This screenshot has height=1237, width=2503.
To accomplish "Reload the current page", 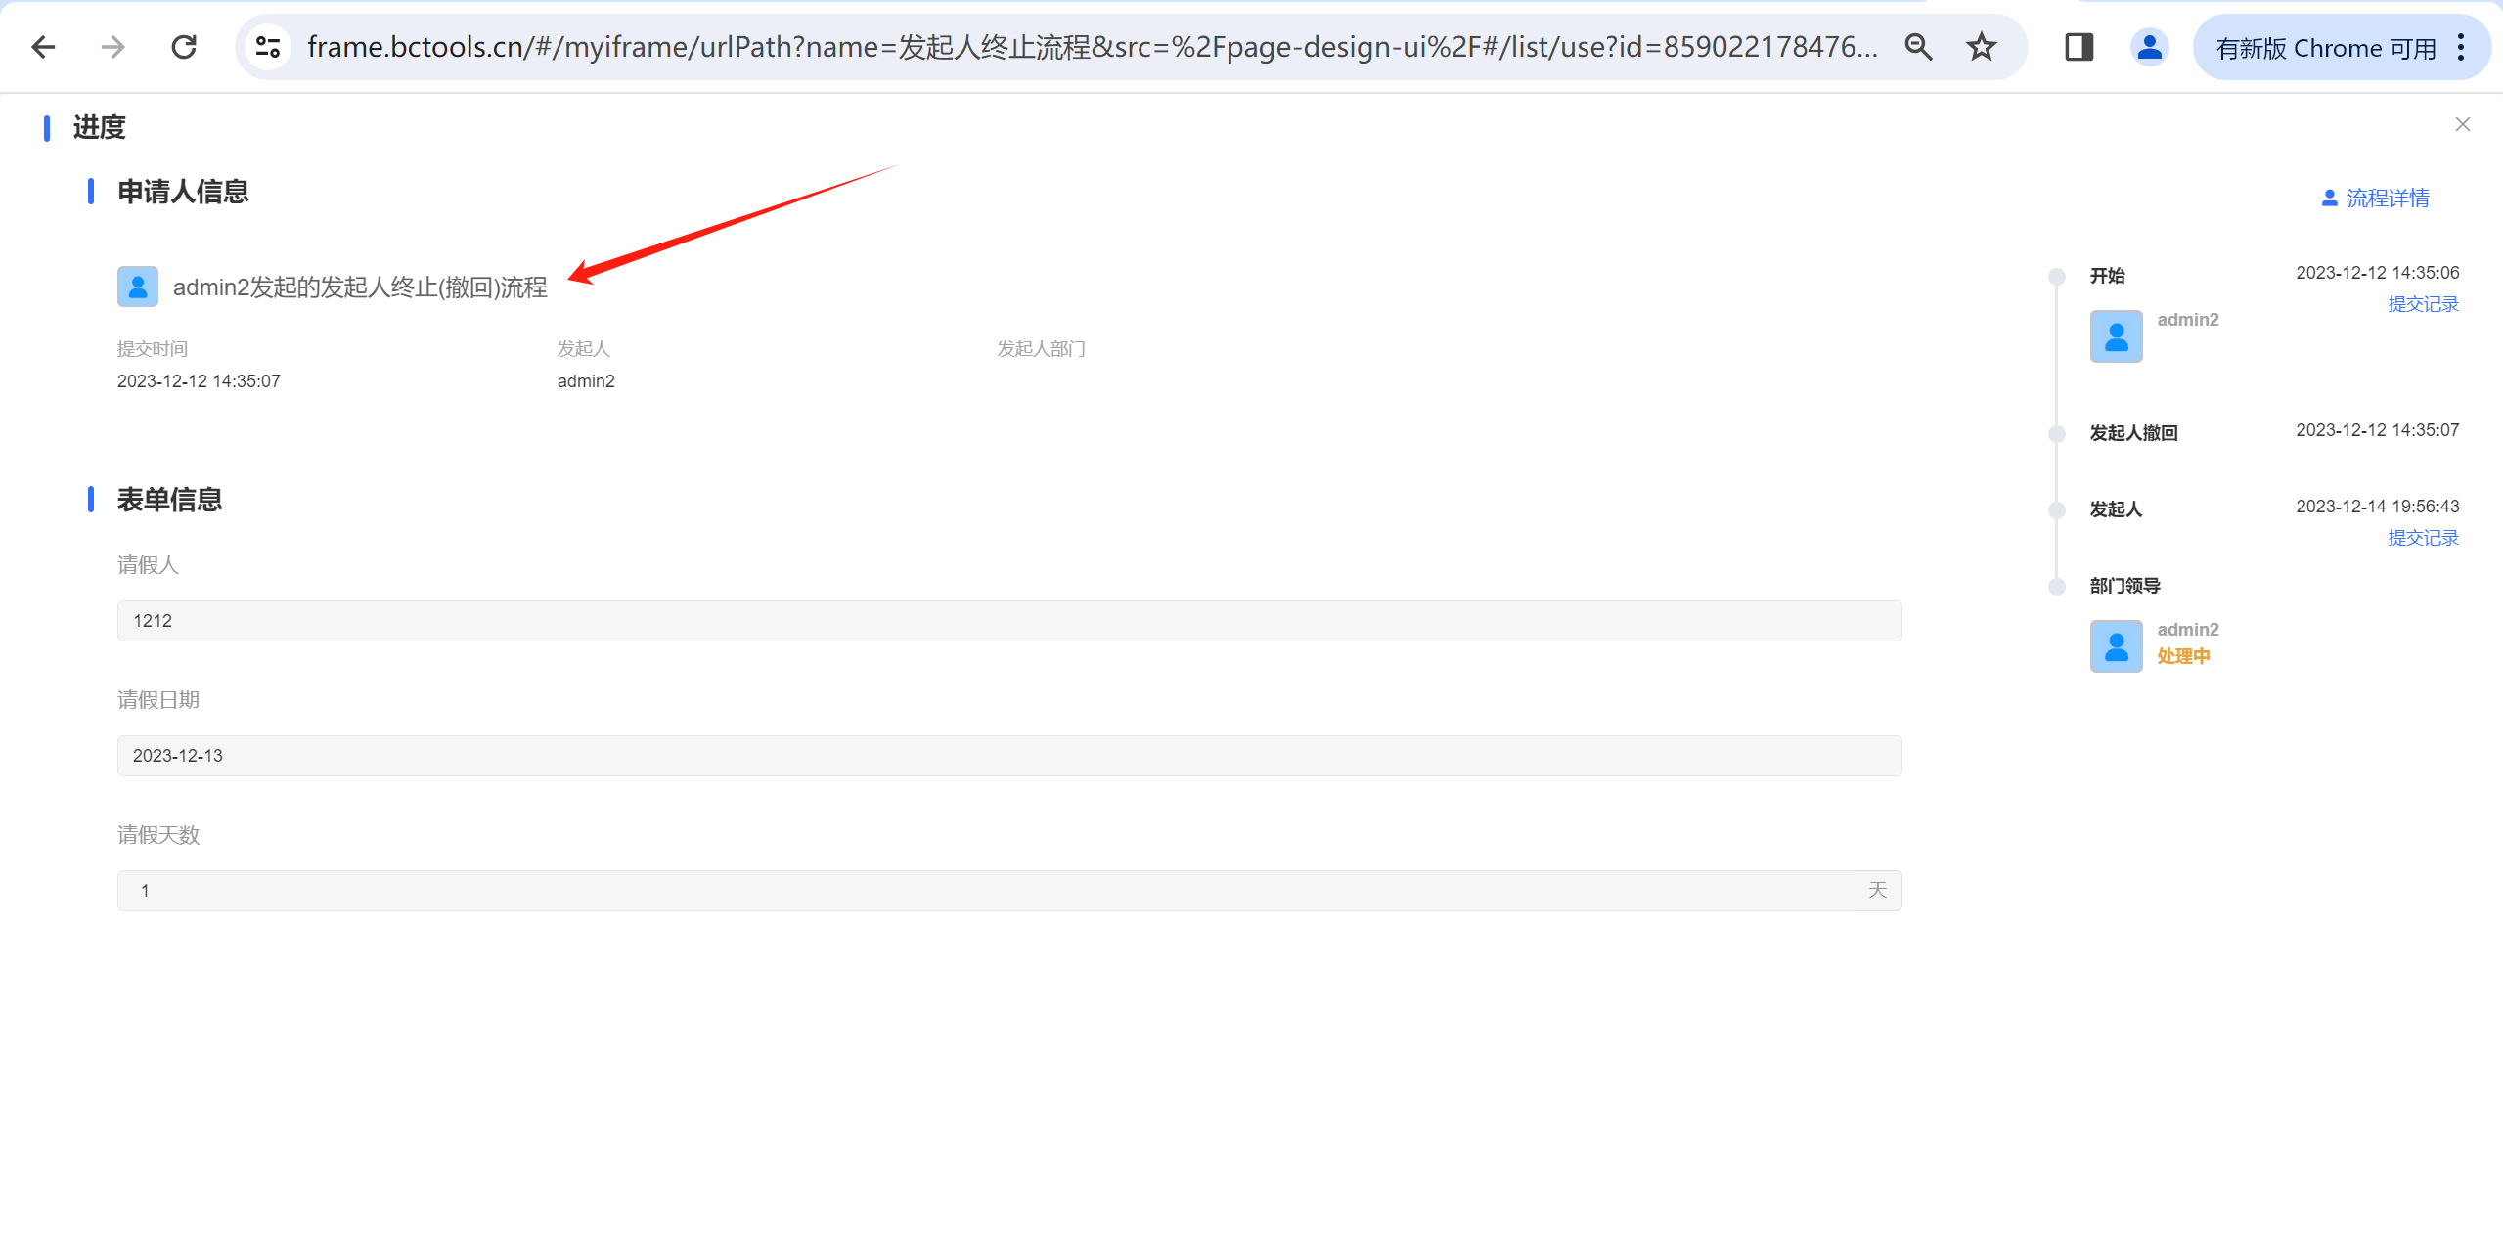I will click(184, 47).
